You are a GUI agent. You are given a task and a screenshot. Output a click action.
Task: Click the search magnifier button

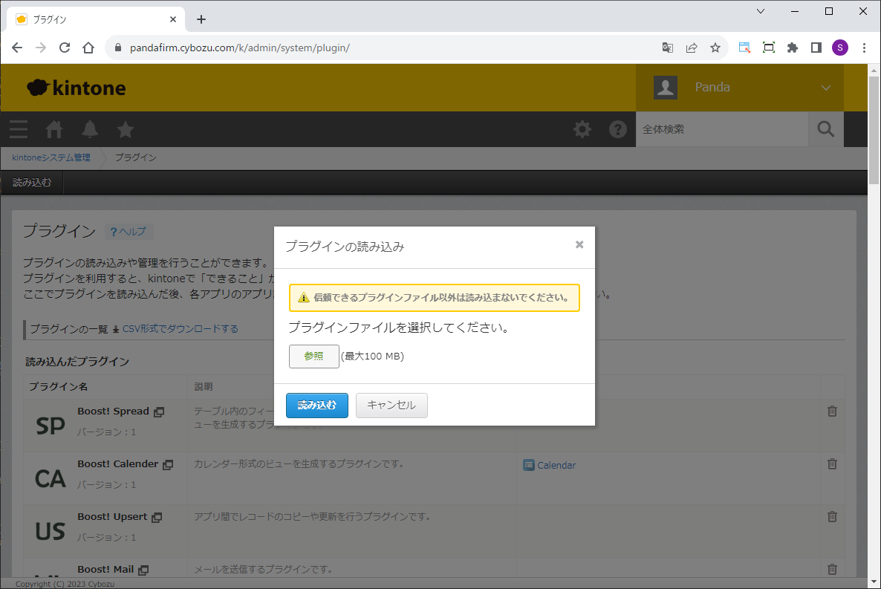(825, 129)
